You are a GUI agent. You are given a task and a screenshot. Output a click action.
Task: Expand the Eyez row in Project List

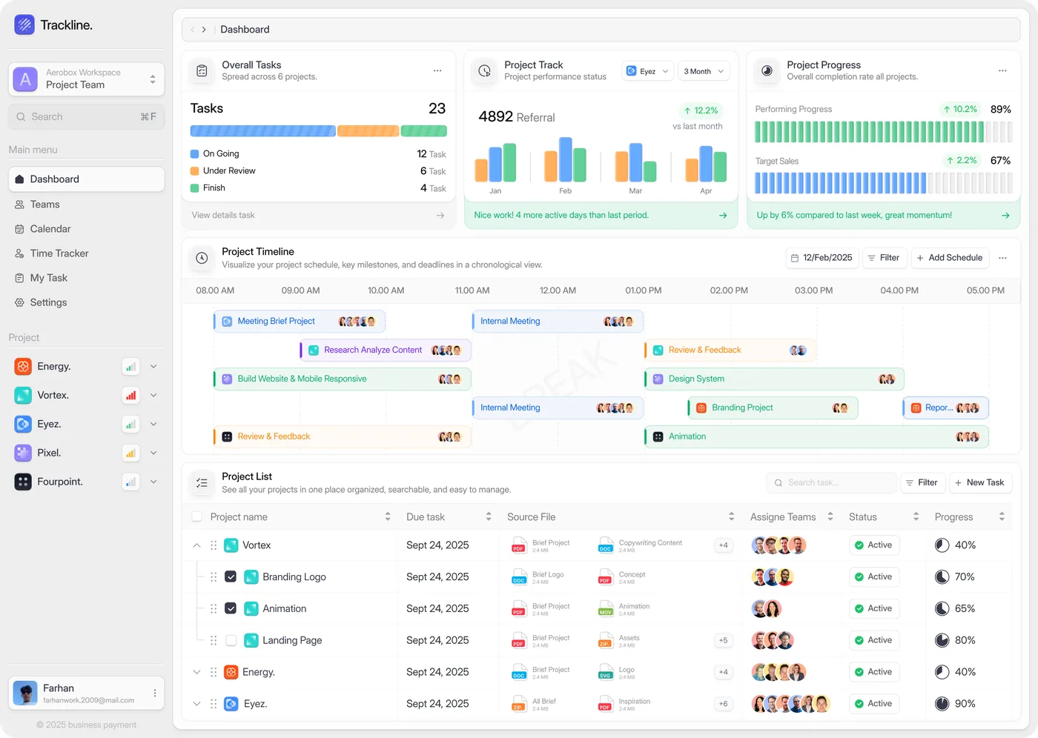tap(196, 704)
